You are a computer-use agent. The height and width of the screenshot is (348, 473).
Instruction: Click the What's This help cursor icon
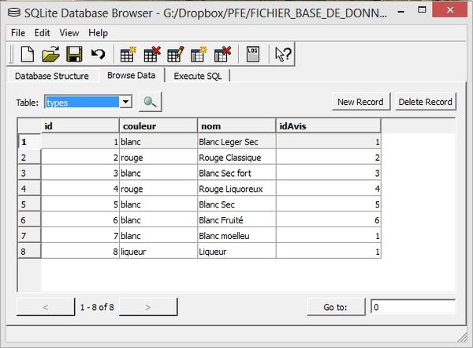click(283, 54)
